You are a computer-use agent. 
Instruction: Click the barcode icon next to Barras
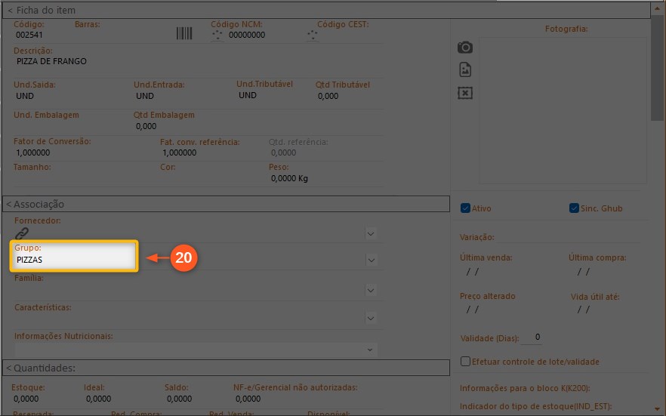pos(184,35)
